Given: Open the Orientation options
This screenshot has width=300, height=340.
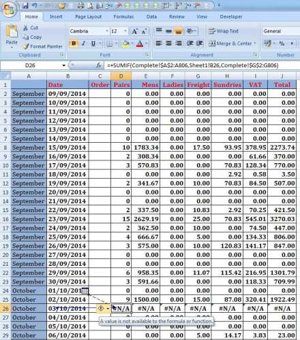Looking at the screenshot, I should coord(192,31).
